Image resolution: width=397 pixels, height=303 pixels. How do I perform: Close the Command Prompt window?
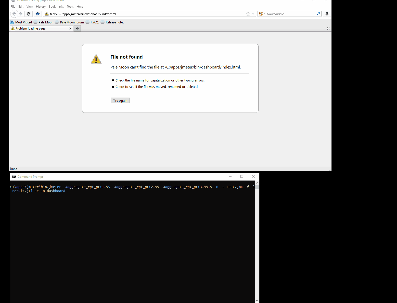[x=253, y=177]
